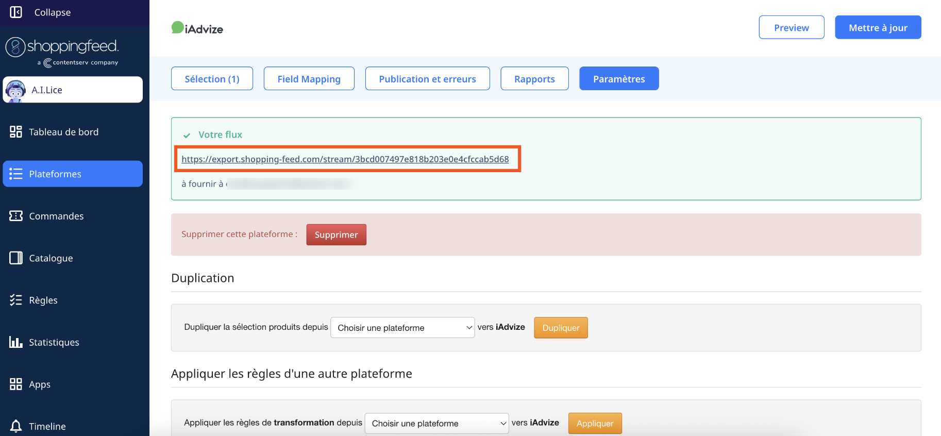
Task: Switch to the Publication et erreurs tab
Action: (427, 78)
